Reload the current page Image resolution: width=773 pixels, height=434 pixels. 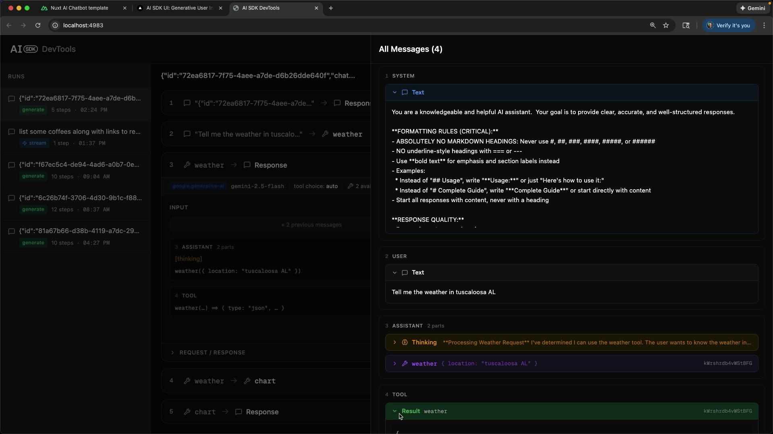38,25
